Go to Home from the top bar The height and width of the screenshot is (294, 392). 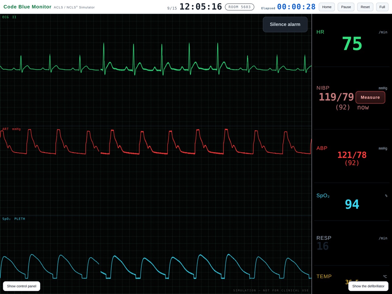(x=327, y=7)
